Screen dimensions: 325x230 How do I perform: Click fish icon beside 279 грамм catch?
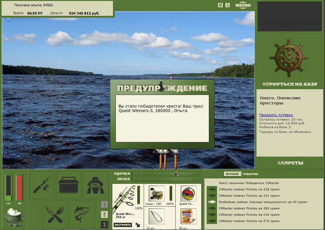[212, 221]
